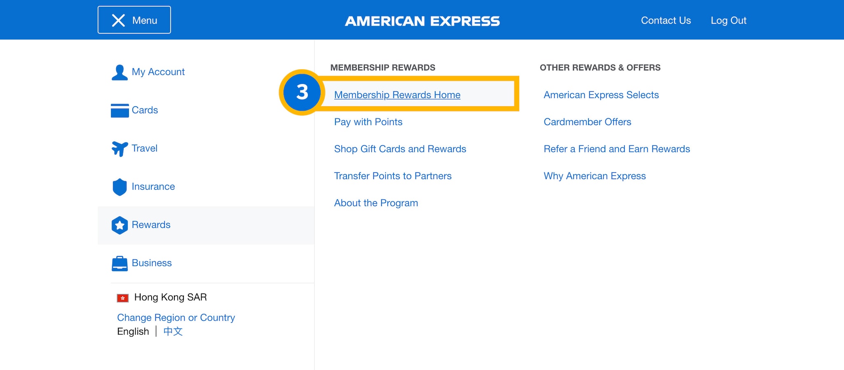This screenshot has height=370, width=844.
Task: Open Refer a Friend and Earn Rewards
Action: tap(617, 149)
